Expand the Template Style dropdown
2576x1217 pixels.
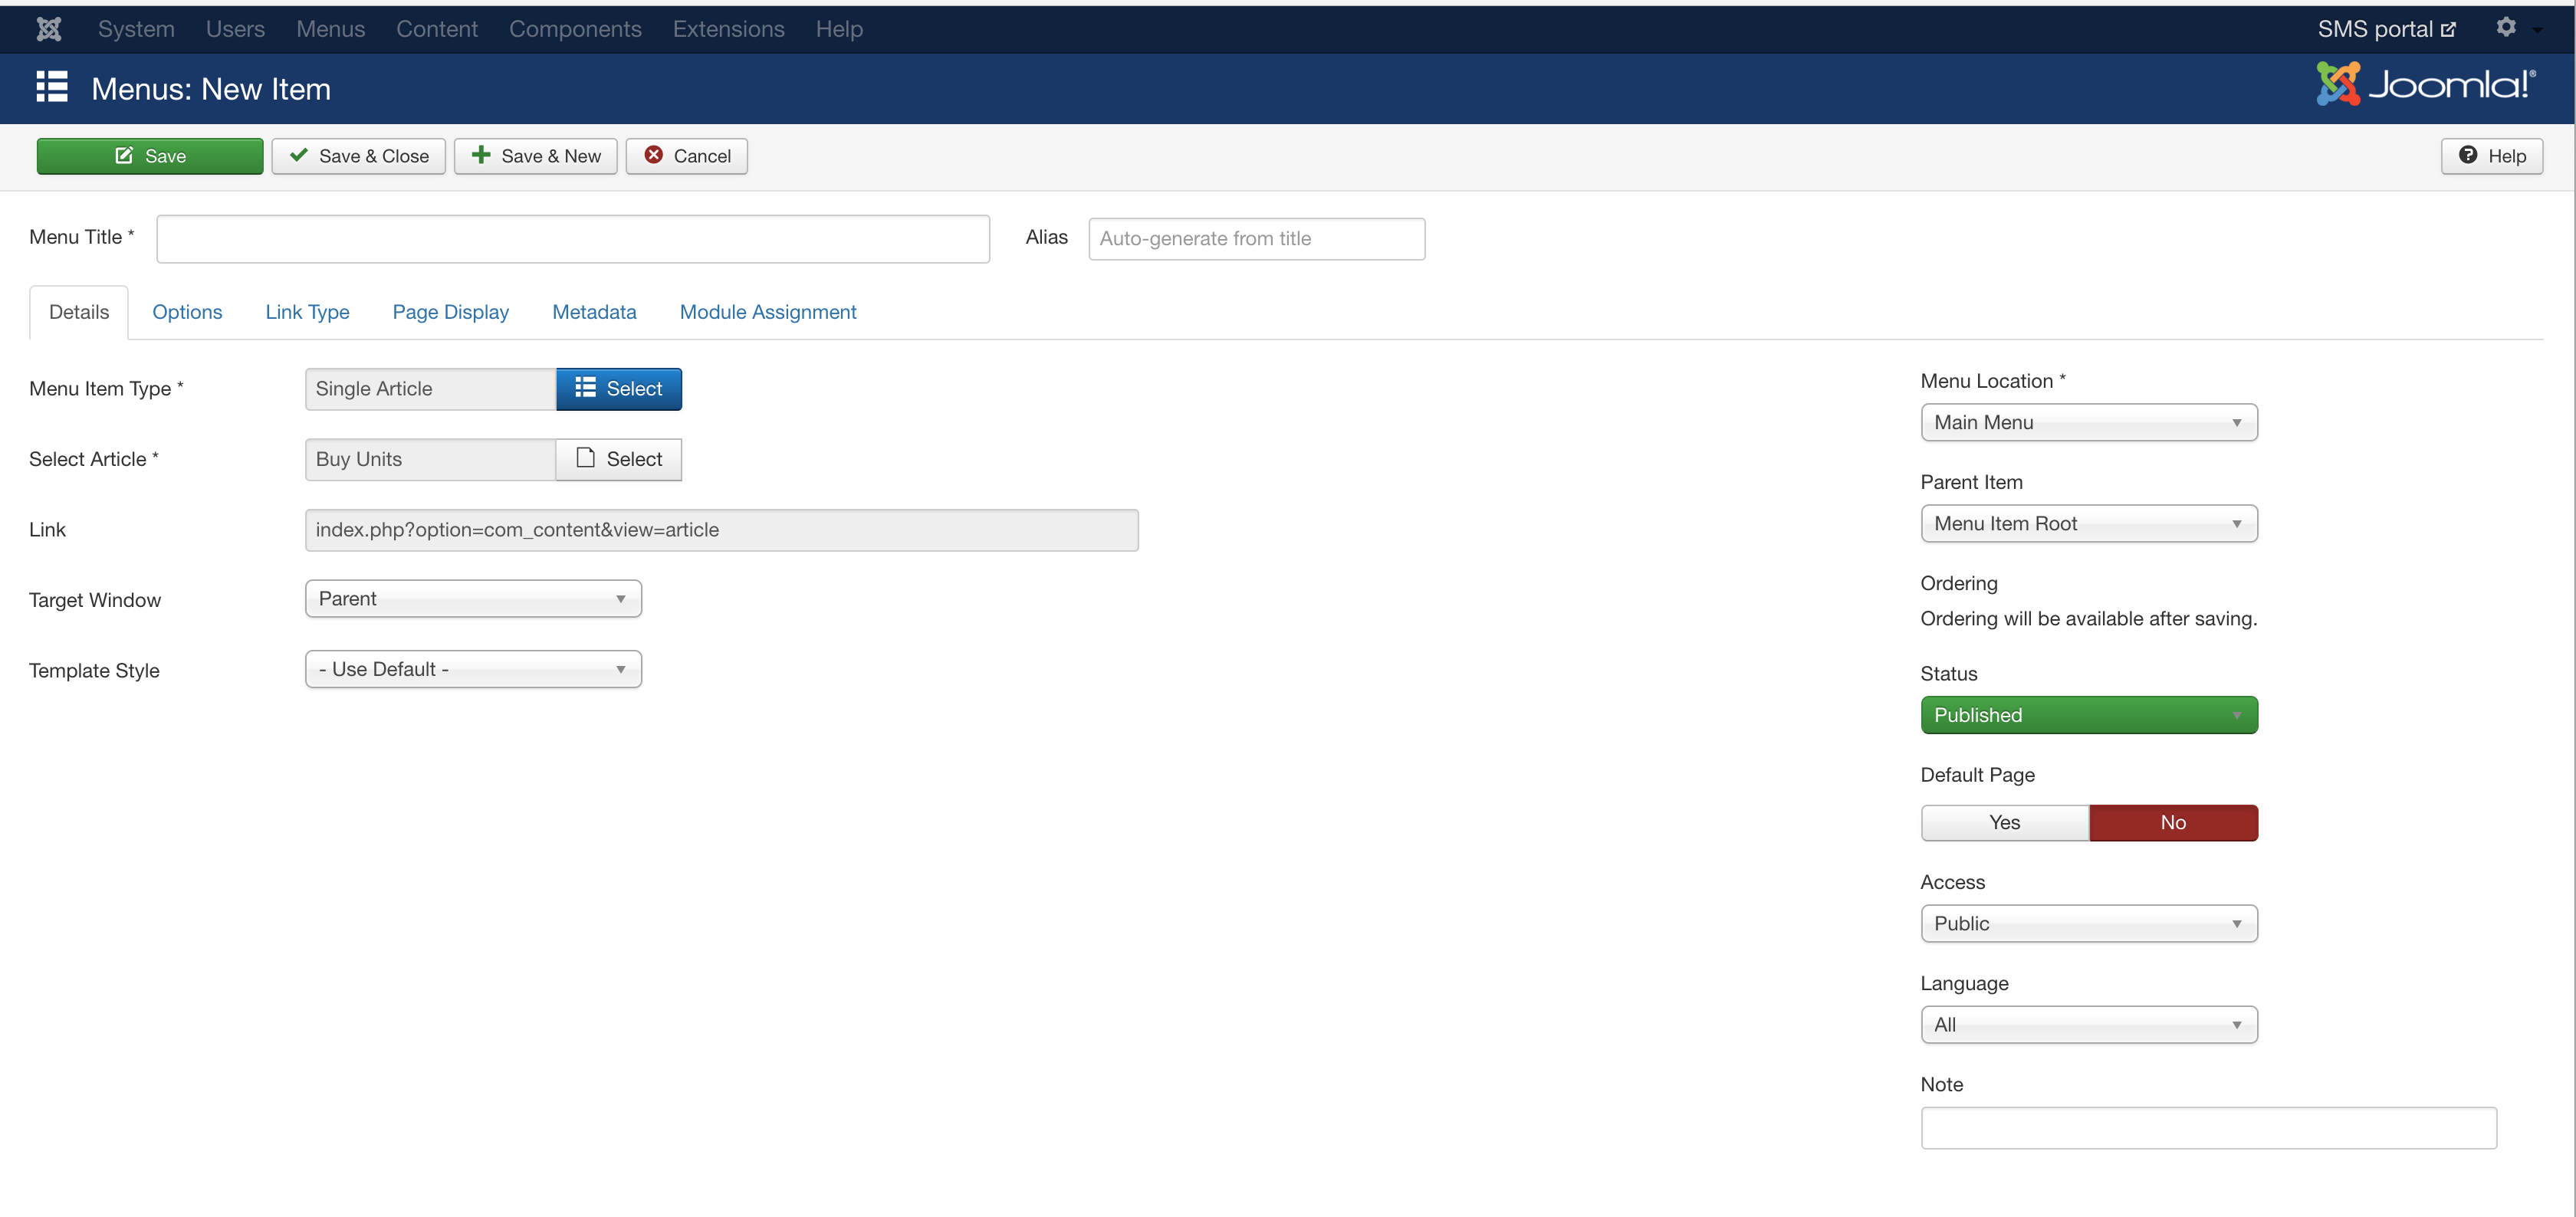(x=473, y=669)
